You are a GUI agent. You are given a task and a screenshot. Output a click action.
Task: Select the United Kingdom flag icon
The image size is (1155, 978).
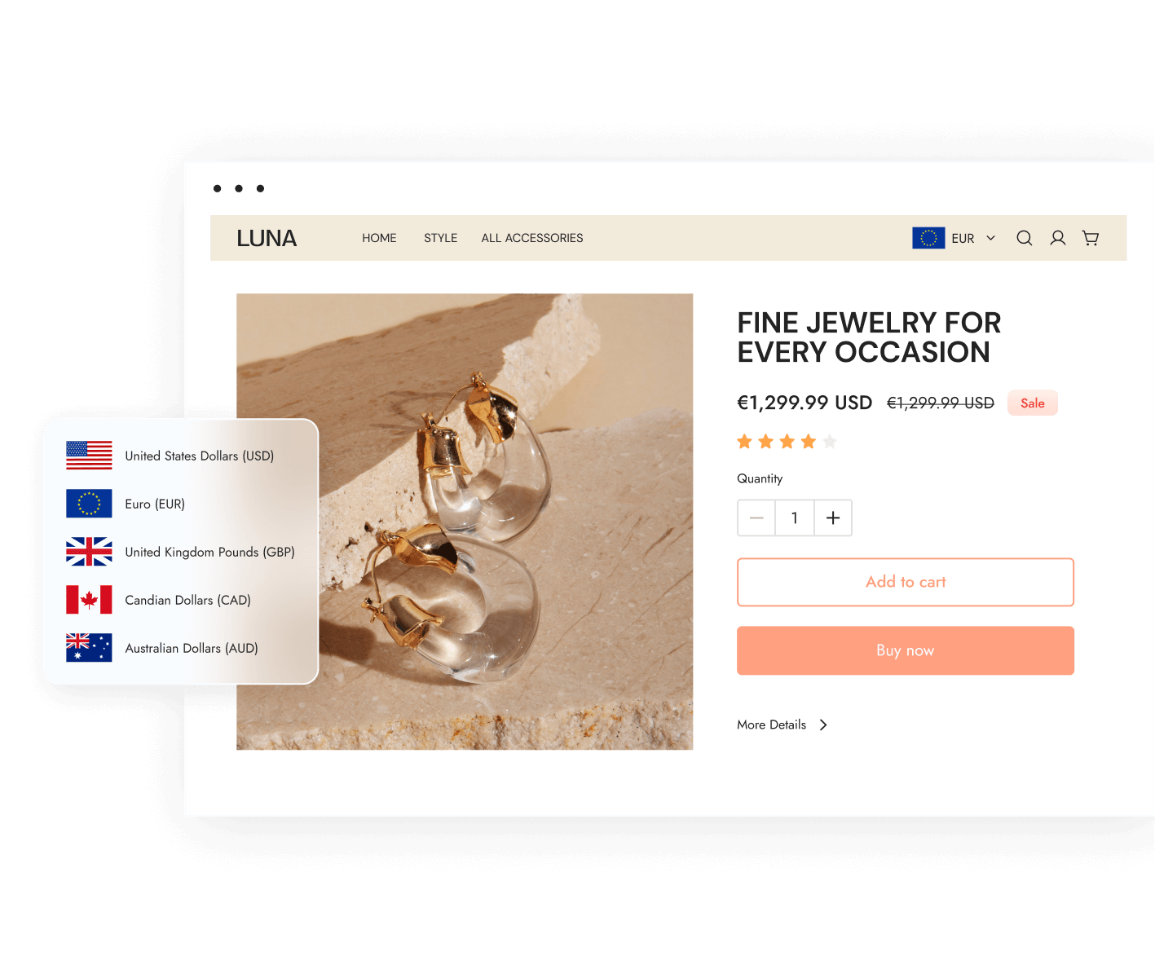point(89,552)
